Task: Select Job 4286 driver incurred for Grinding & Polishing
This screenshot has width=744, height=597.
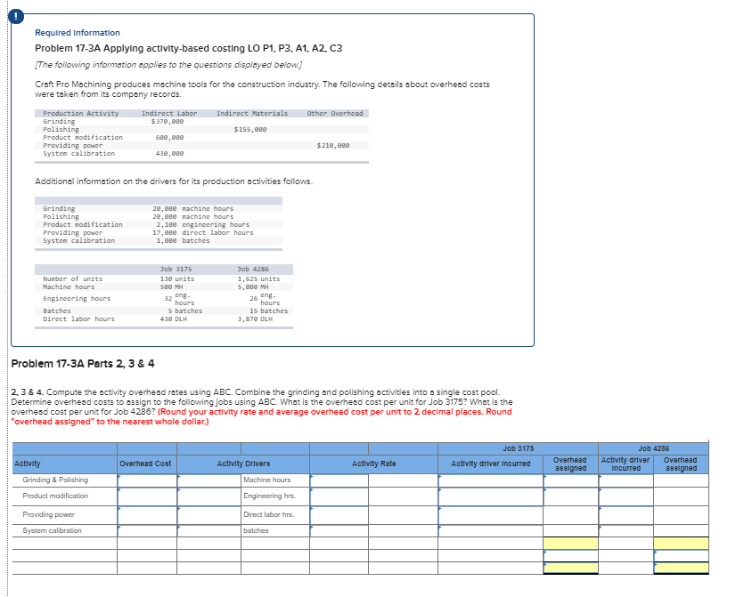Action: click(625, 480)
